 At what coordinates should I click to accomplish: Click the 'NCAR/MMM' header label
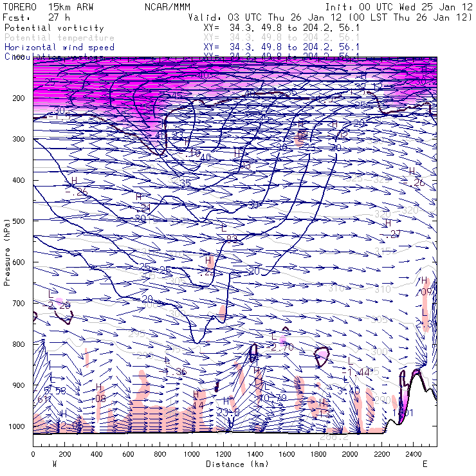[x=167, y=7]
